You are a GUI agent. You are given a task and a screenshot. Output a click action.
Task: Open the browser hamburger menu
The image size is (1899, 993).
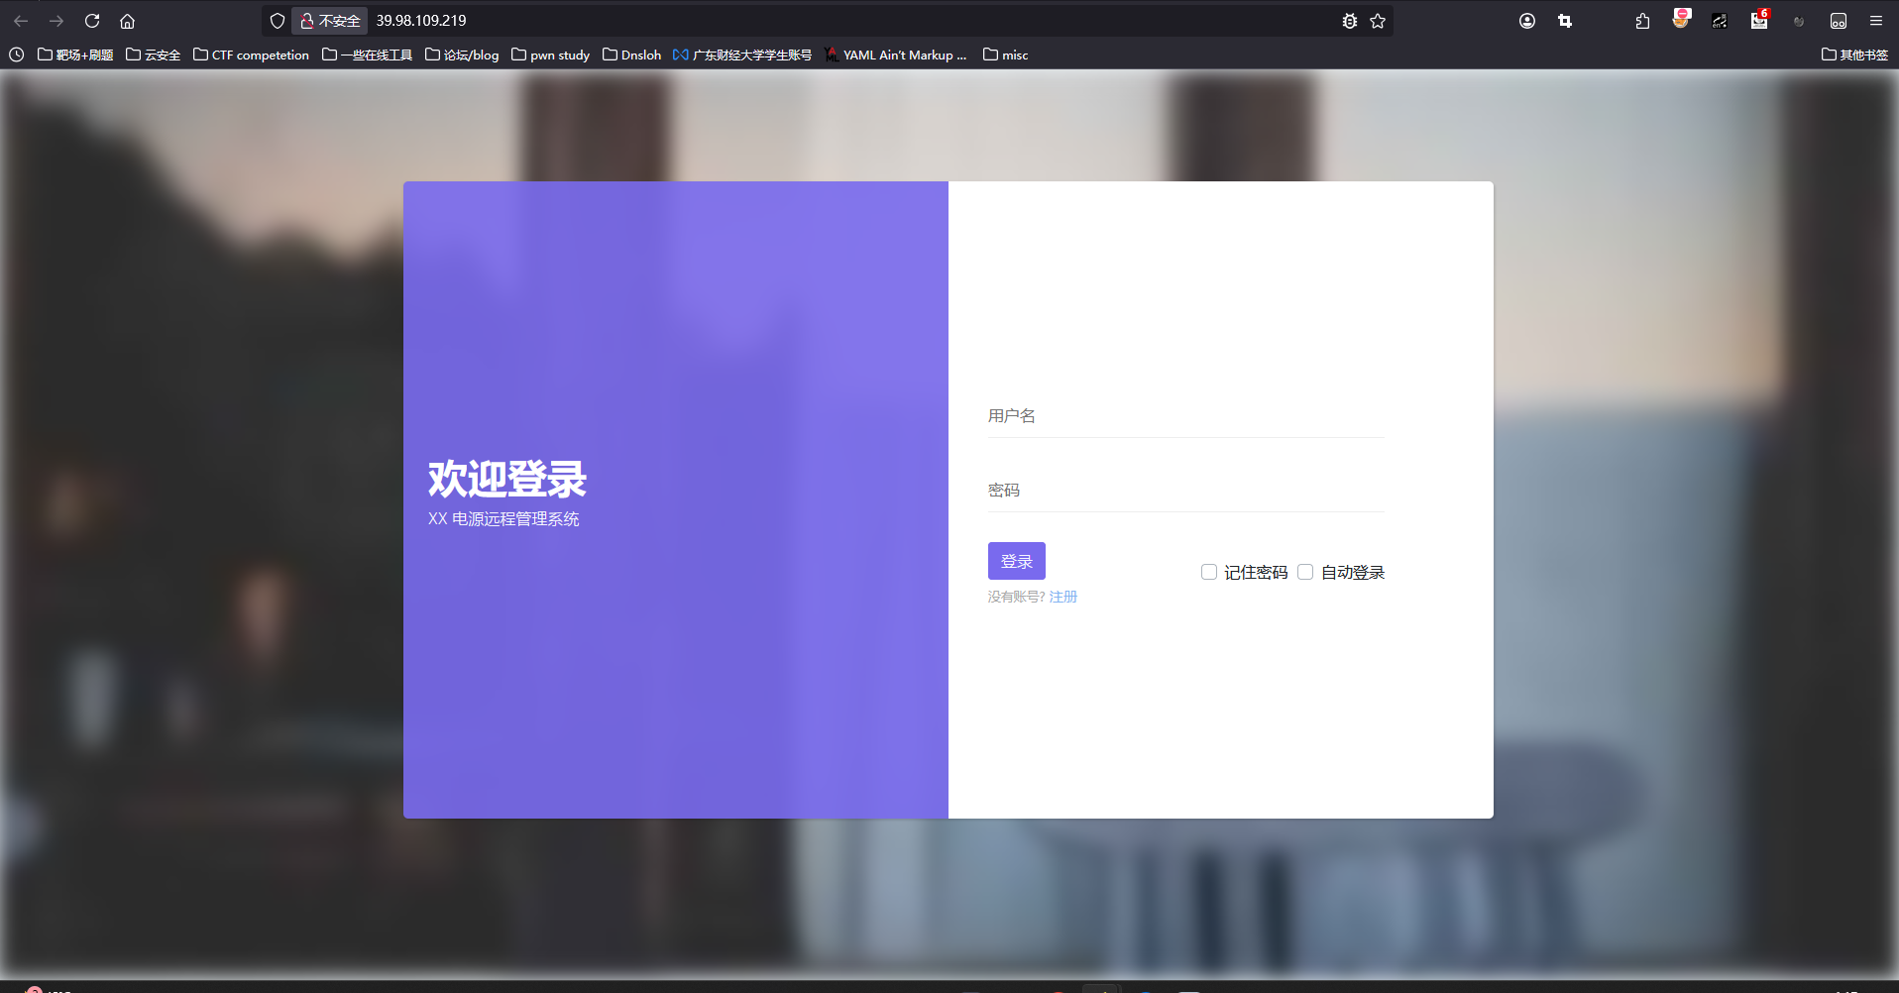[x=1876, y=21]
